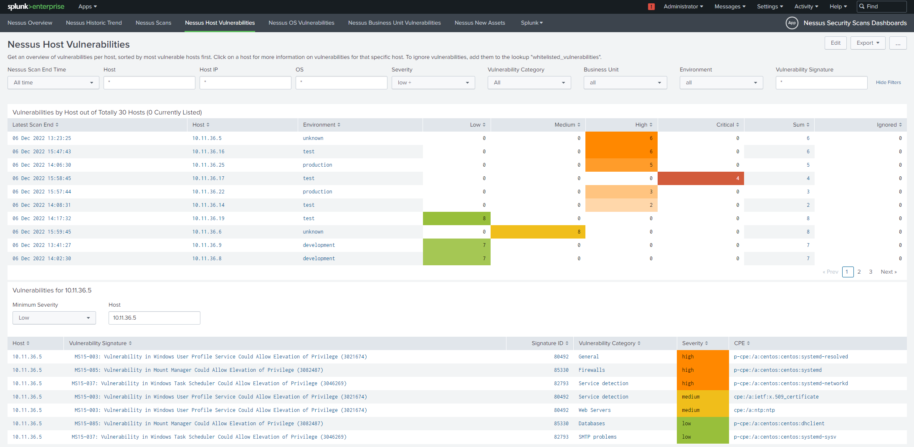Click the red Critical cell showing 4
914x447 pixels.
click(701, 178)
